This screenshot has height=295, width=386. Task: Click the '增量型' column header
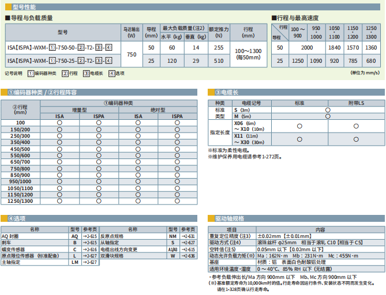[x=79, y=110]
